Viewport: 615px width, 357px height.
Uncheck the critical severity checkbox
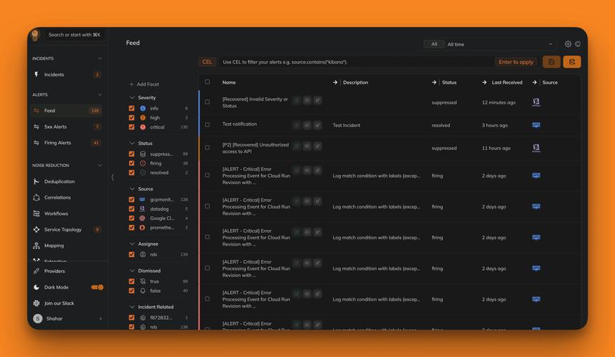pyautogui.click(x=132, y=127)
